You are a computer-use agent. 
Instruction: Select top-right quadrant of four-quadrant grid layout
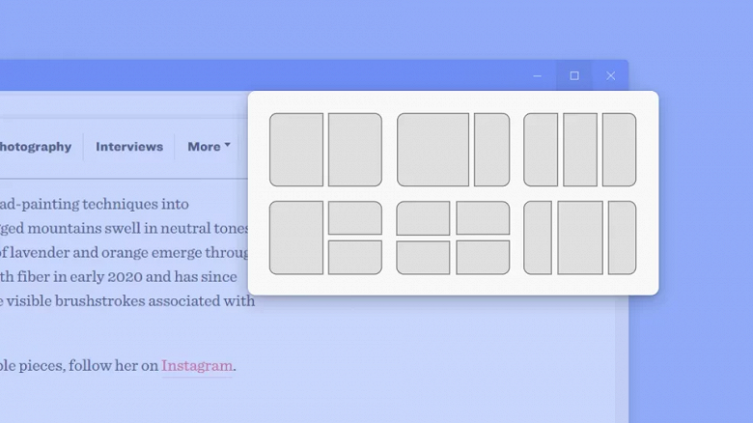pos(483,217)
